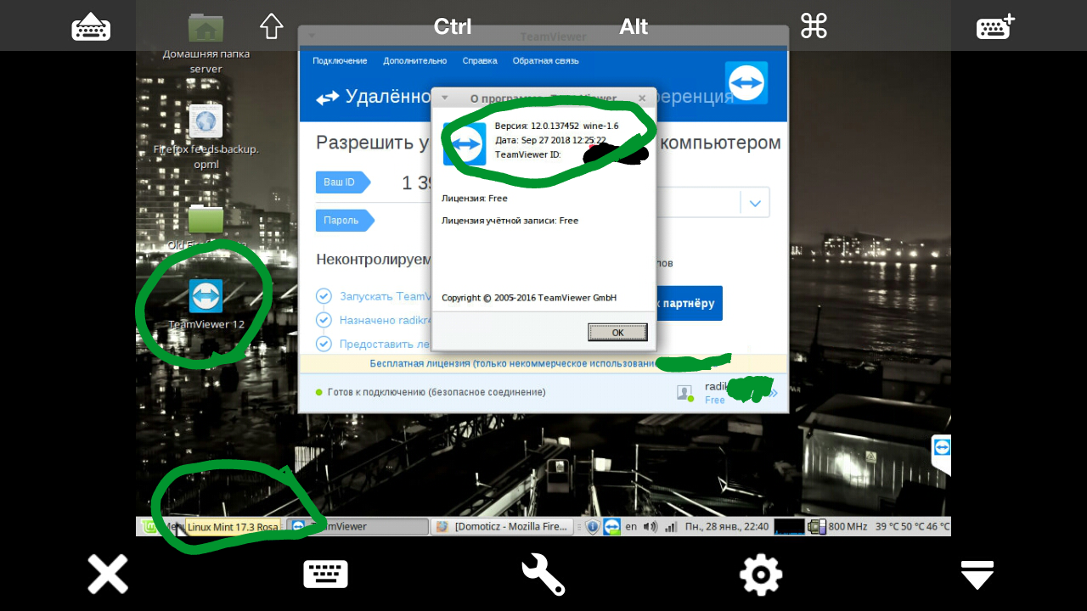Show the keyboard from the bottom toolbar
1087x611 pixels.
pyautogui.click(x=326, y=575)
